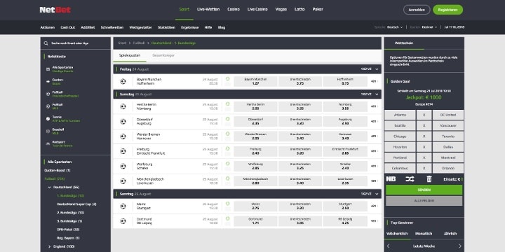The height and width of the screenshot is (252, 505).
Task: Click the Radsport icon in sidebar
Action: click(48, 143)
